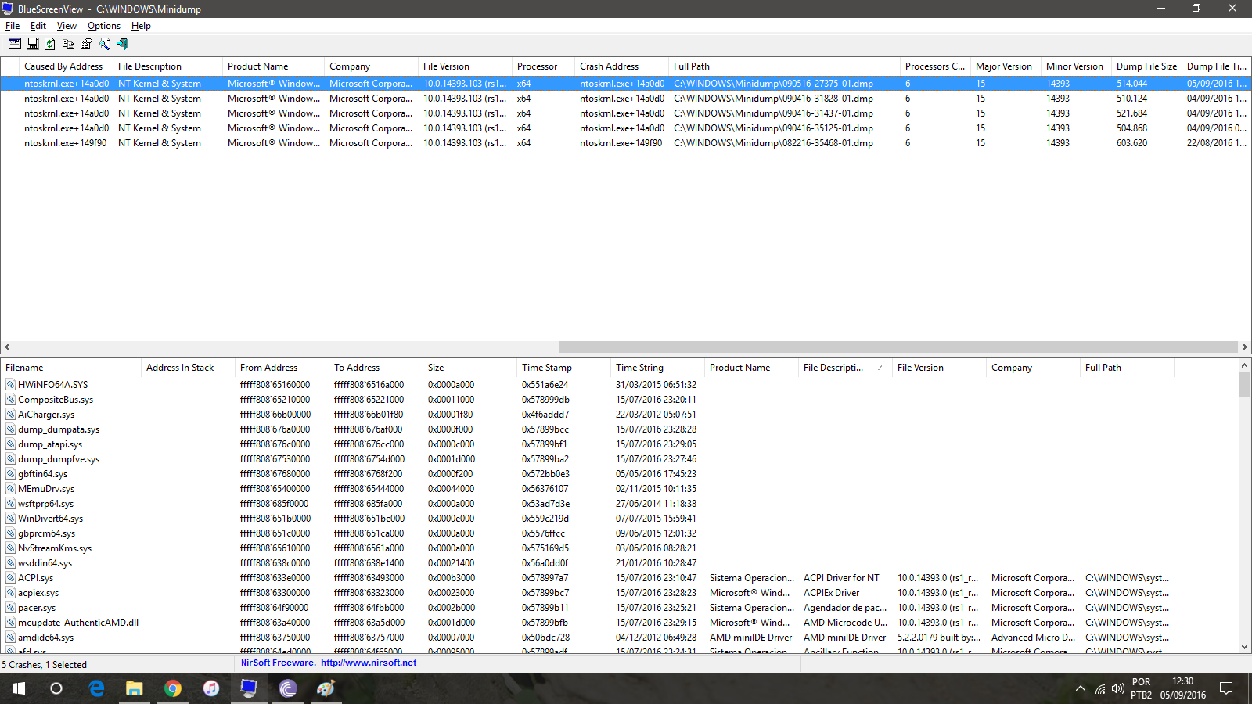The image size is (1252, 704).
Task: Select NvStreamKms.sys driver entry
Action: tap(55, 548)
